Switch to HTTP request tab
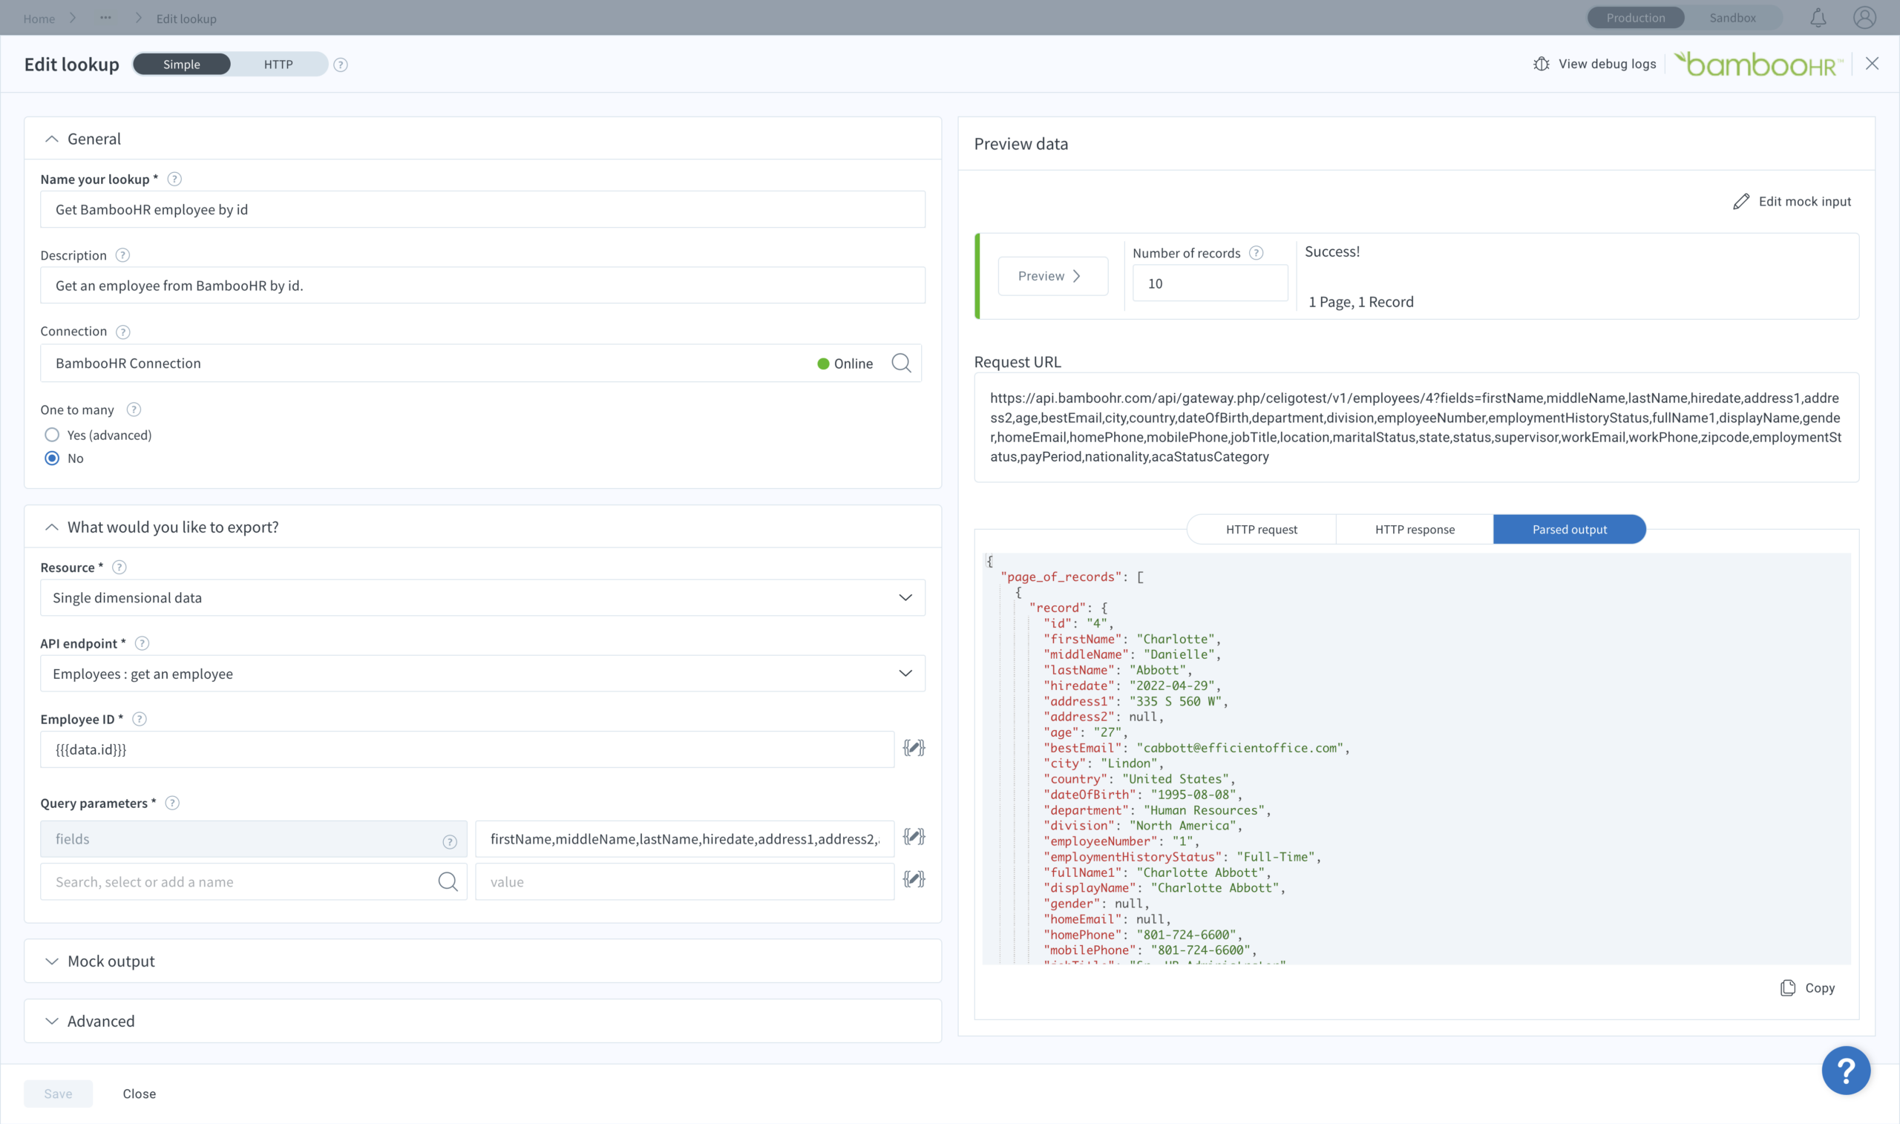1900x1124 pixels. click(1262, 528)
